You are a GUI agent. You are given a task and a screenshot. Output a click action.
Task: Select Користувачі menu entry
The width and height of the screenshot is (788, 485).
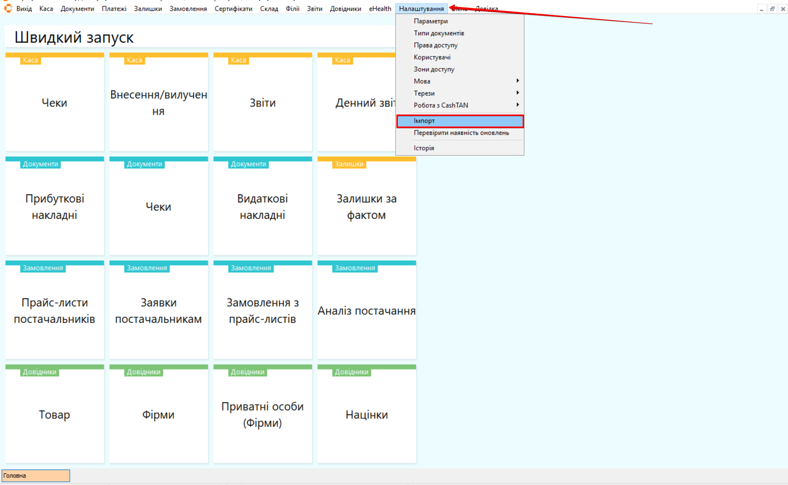[x=432, y=57]
